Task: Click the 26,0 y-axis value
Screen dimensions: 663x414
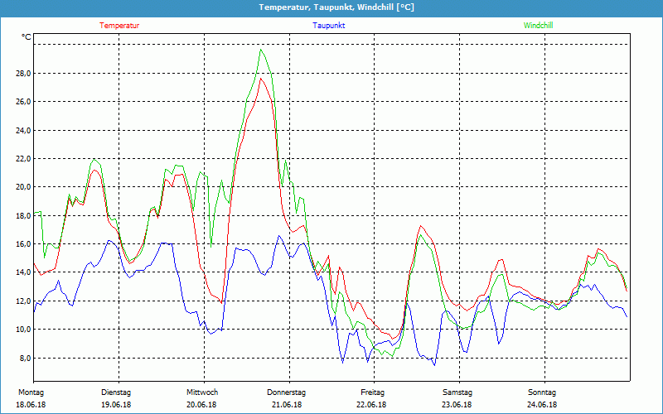Action: [24, 102]
